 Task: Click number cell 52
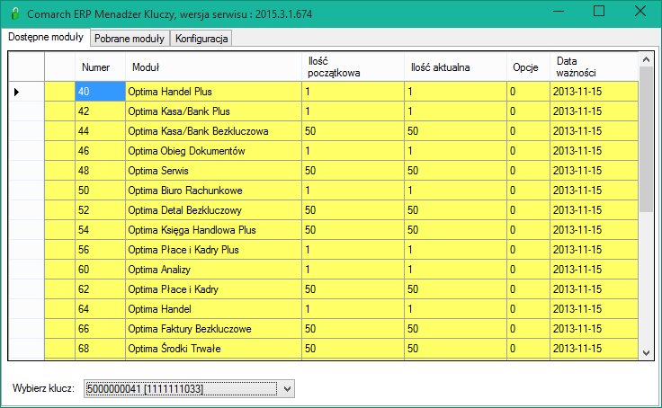point(101,210)
